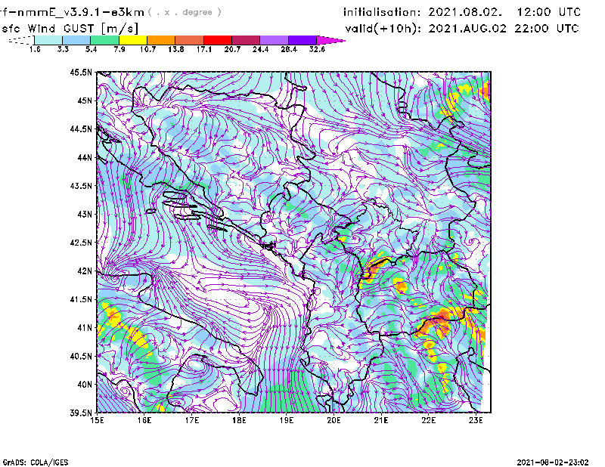Click the model name 'nmmE_v3.9.1-e3km' text
This screenshot has width=605, height=467.
tap(81, 12)
